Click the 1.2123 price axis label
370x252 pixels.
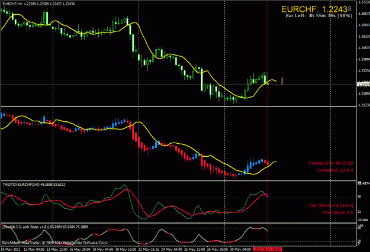[x=363, y=105]
